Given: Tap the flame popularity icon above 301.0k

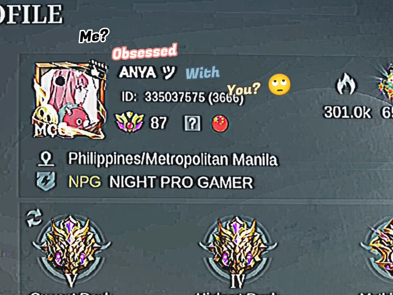Looking at the screenshot, I should click(x=346, y=84).
